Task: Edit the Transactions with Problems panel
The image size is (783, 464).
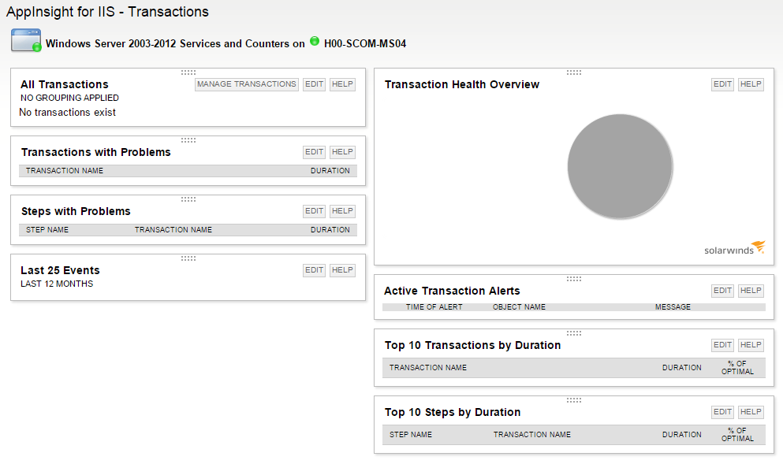Action: (x=314, y=152)
